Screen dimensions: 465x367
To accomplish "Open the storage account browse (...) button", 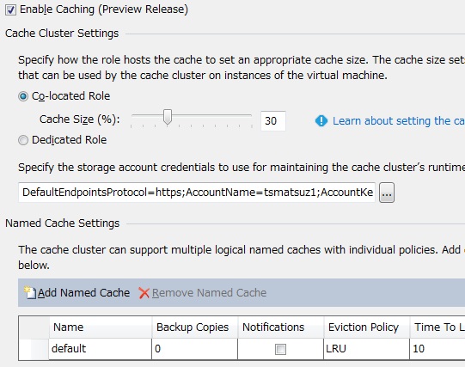I will [x=387, y=193].
